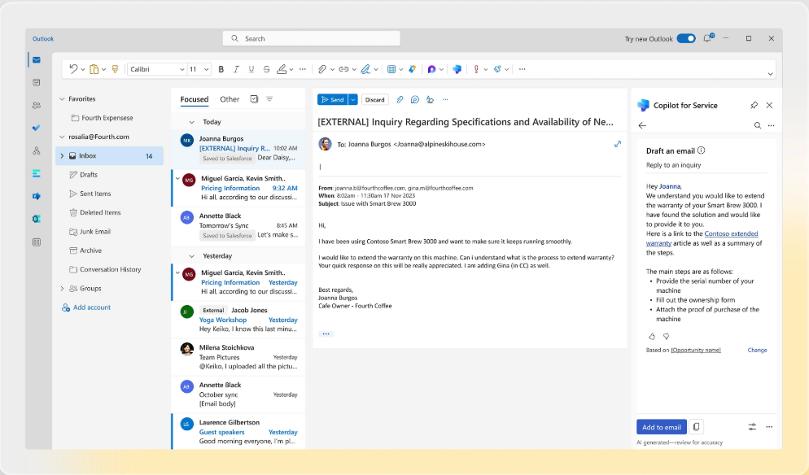Open ribbon more options ellipsis
Screen dimensions: 809x475
pyautogui.click(x=523, y=69)
